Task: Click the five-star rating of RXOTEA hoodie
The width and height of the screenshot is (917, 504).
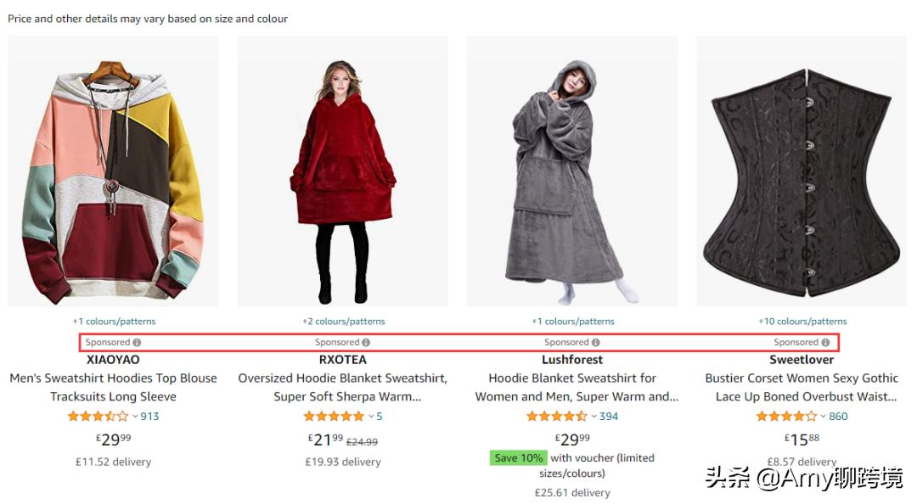Action: pos(334,417)
